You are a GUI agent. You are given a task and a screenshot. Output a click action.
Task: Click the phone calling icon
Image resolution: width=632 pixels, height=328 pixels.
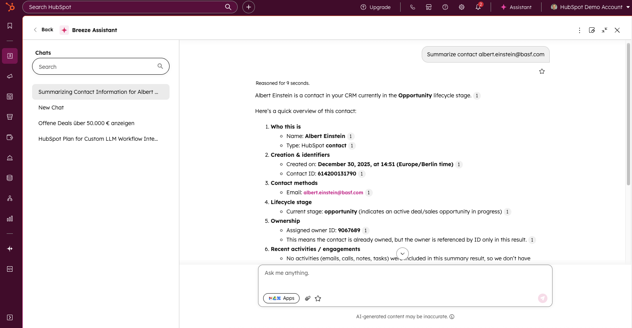(412, 7)
